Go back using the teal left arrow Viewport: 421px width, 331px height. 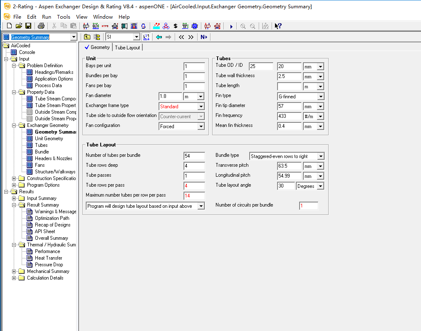coord(159,37)
